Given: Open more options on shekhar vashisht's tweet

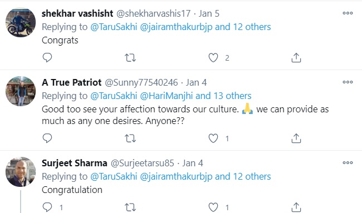Looking at the screenshot, I should [348, 13].
